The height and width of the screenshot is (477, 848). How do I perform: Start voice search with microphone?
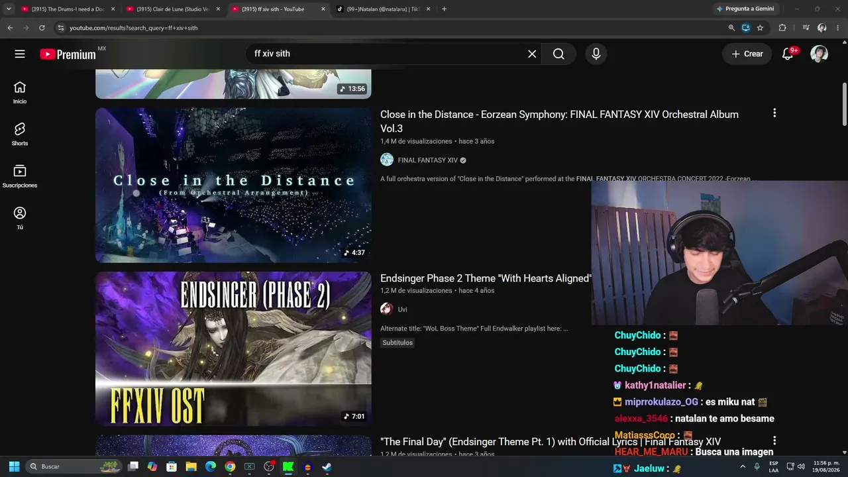tap(596, 54)
